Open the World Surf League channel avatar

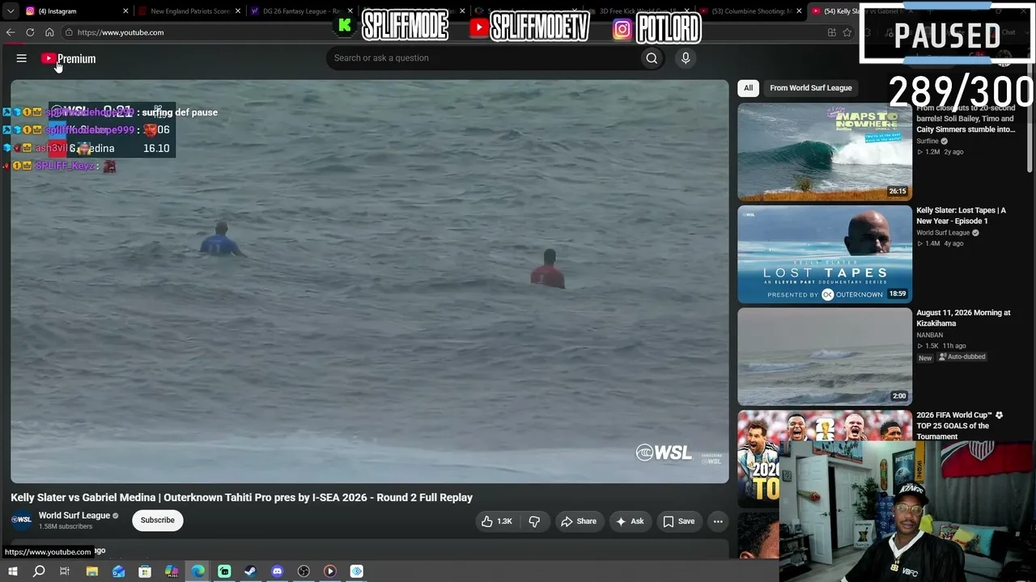(x=22, y=520)
